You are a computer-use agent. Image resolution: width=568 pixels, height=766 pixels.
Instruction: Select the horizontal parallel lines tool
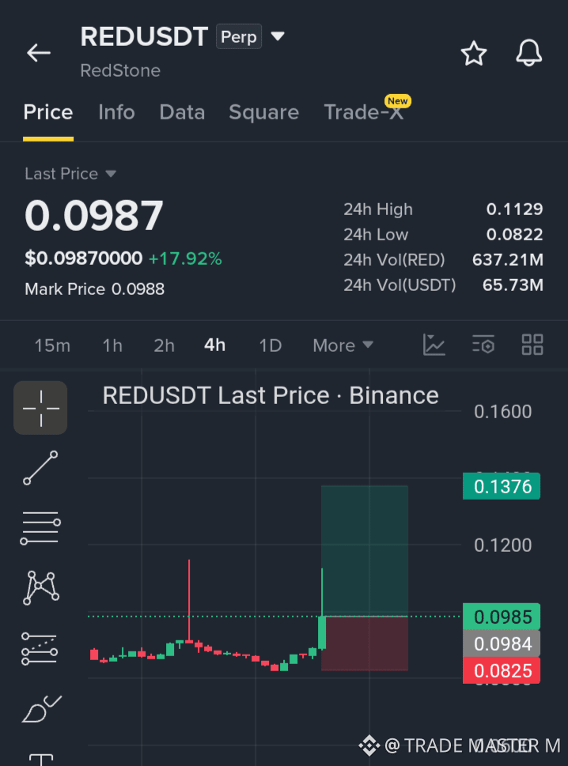coord(40,528)
